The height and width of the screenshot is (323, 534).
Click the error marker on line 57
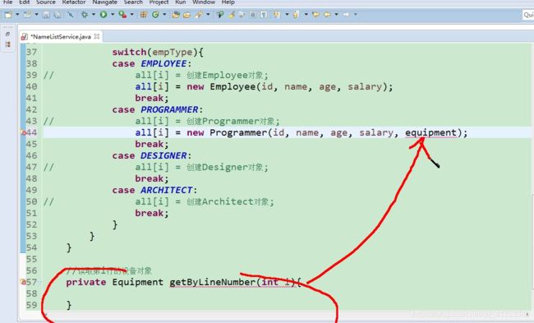pyautogui.click(x=23, y=282)
